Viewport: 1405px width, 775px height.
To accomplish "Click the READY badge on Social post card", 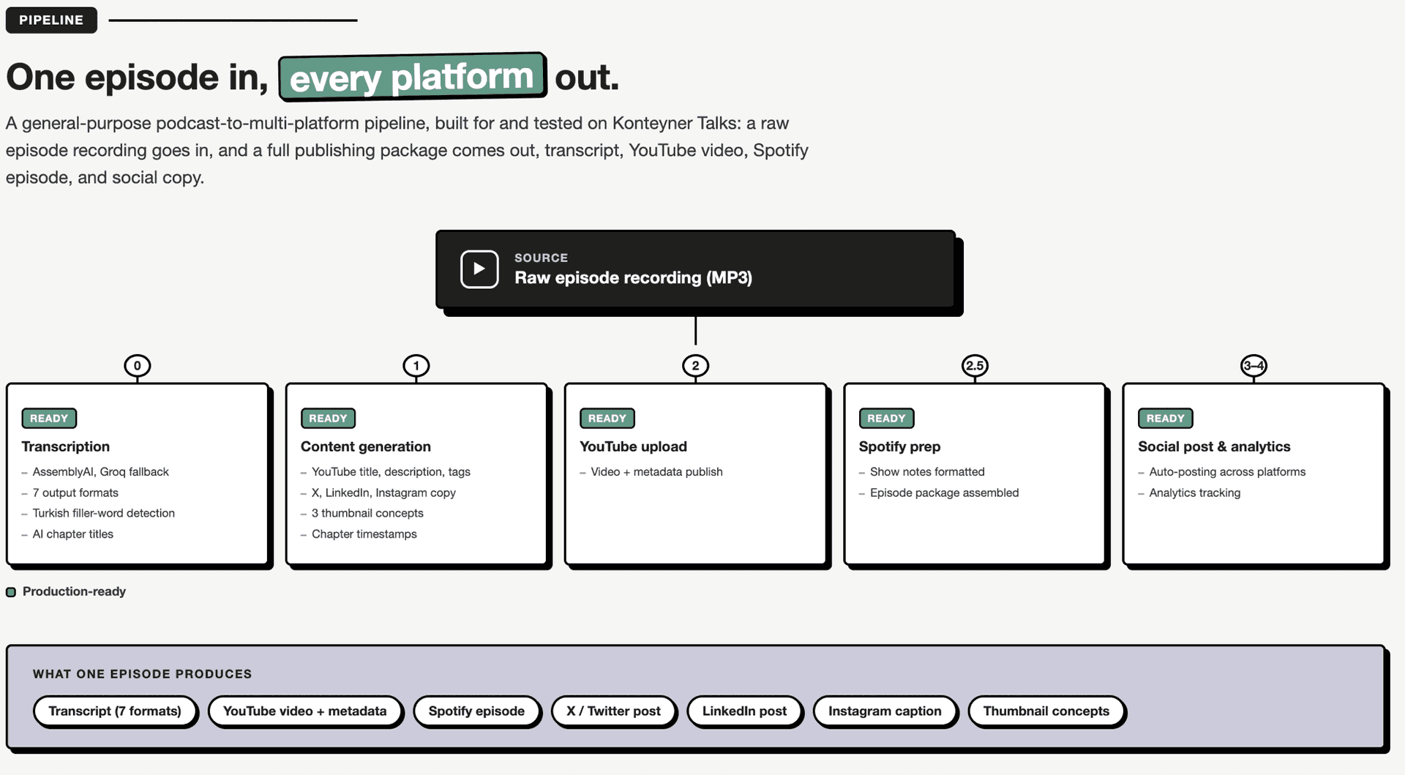I will click(x=1166, y=419).
